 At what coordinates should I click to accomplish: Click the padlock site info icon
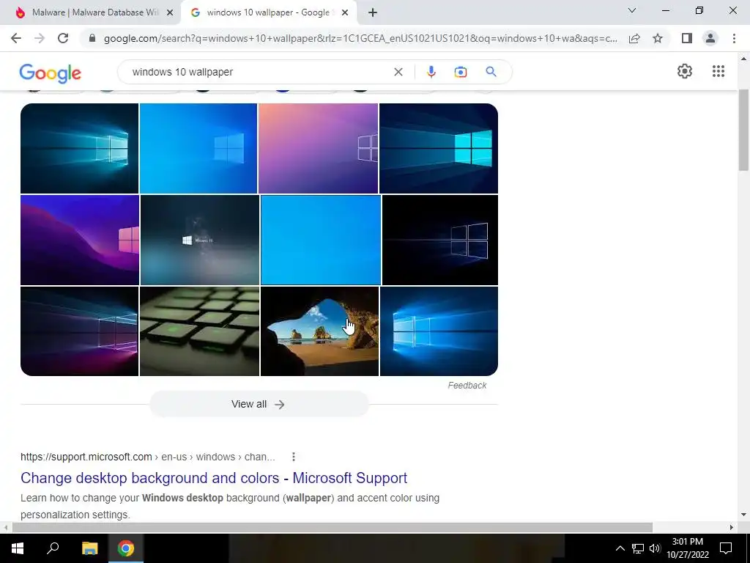pyautogui.click(x=92, y=38)
